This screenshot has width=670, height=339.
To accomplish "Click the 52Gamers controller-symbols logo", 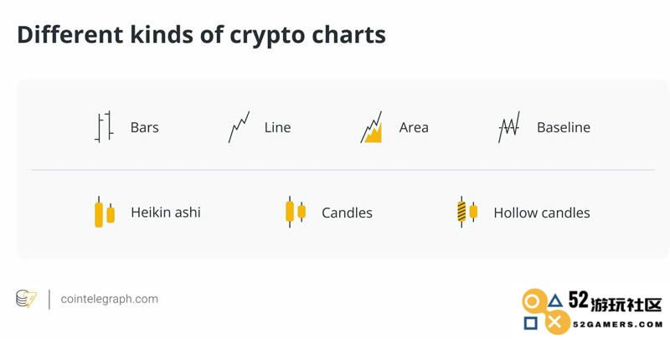I will tap(545, 311).
